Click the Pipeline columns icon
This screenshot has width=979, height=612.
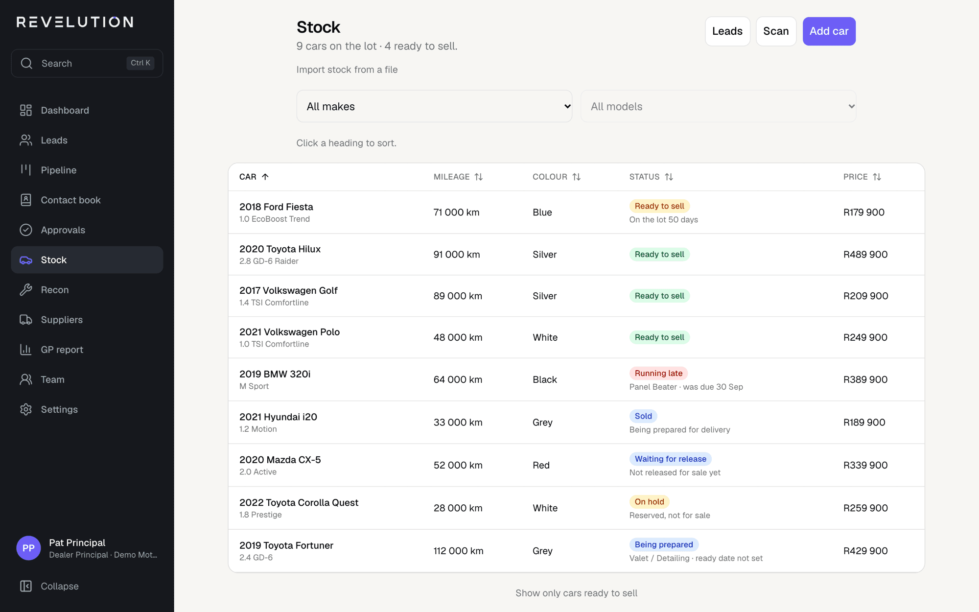coord(26,170)
